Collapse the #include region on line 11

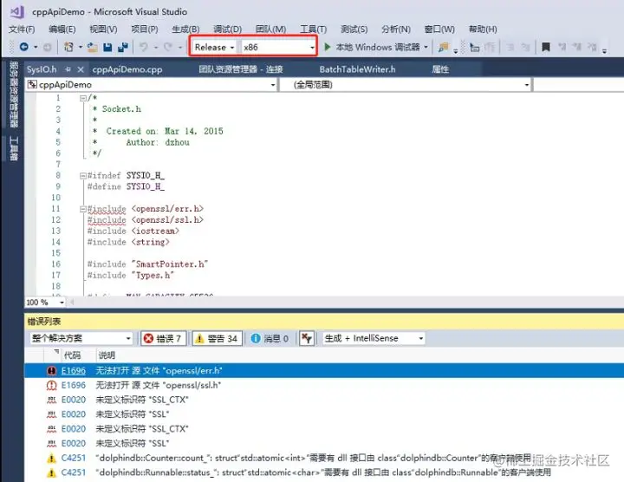[x=83, y=209]
